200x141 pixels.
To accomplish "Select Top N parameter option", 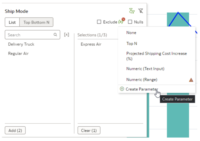I will 132,43.
